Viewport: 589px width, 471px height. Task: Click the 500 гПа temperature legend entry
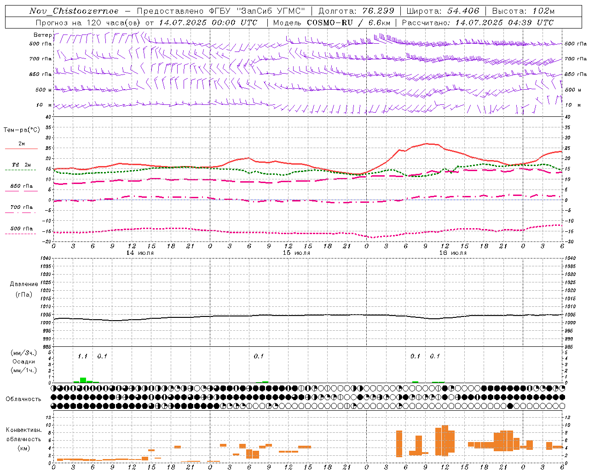pos(22,229)
